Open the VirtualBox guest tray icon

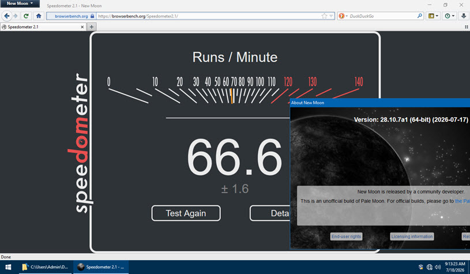421,267
